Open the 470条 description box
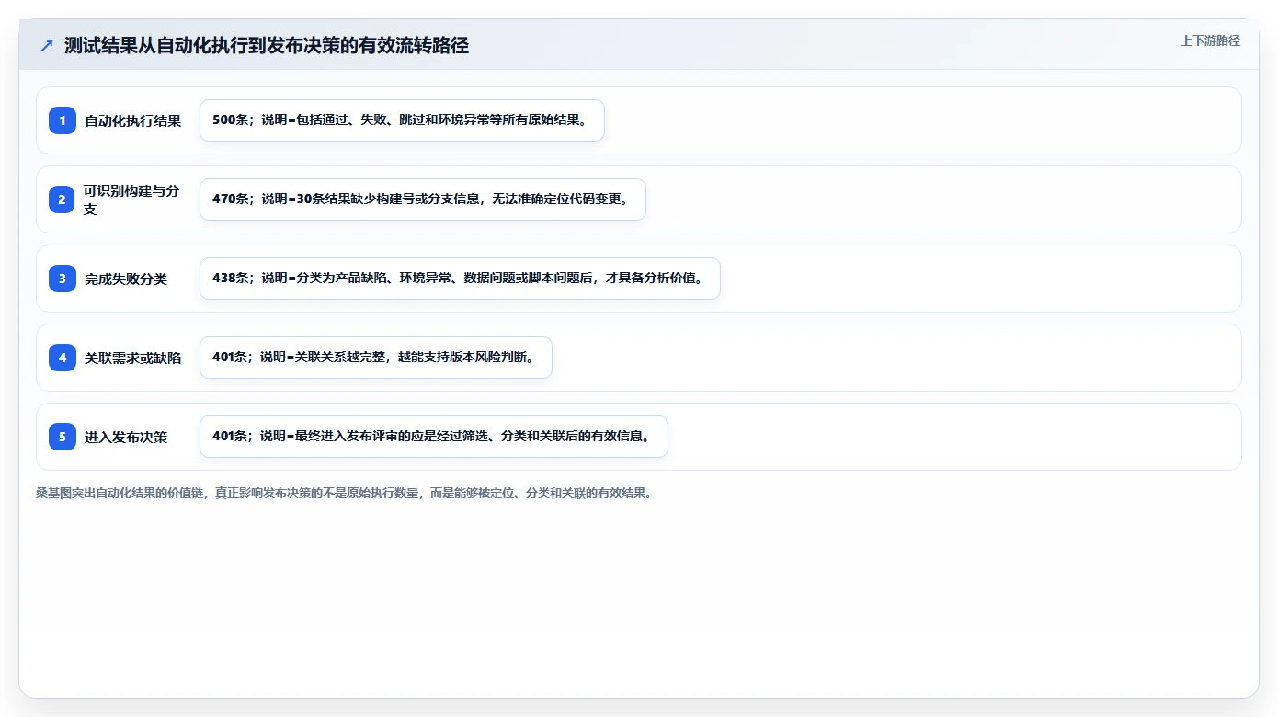1278x717 pixels. 423,199
